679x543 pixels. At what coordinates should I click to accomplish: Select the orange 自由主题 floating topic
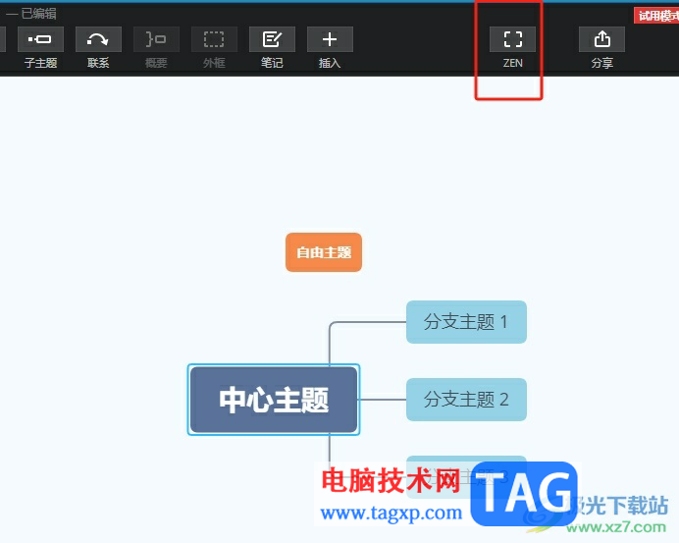click(324, 252)
